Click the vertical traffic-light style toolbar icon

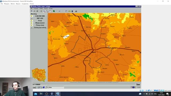pyautogui.click(x=41, y=11)
